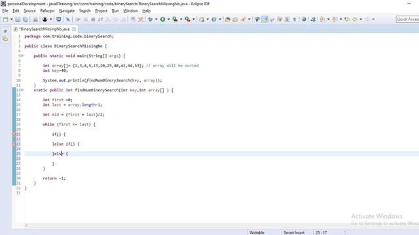This screenshot has height=235, width=419.
Task: Open the Project menu
Action: coord(101,10)
